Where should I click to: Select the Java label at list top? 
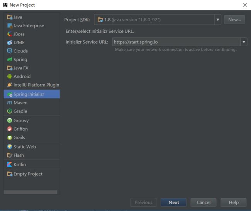pyautogui.click(x=18, y=17)
